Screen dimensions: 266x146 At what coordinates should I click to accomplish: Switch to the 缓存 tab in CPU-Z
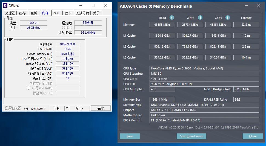coord(22,13)
